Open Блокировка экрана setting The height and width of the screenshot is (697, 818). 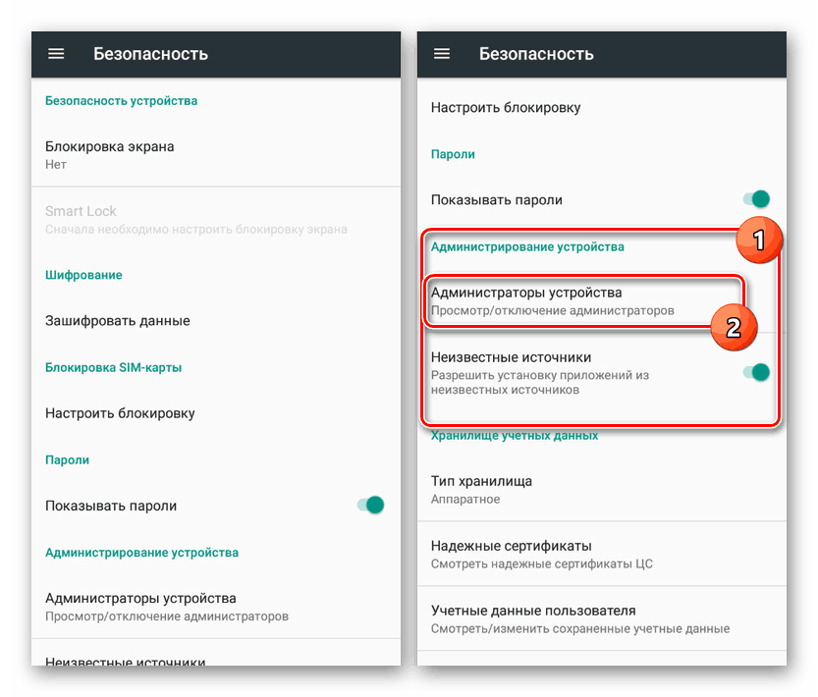click(110, 154)
